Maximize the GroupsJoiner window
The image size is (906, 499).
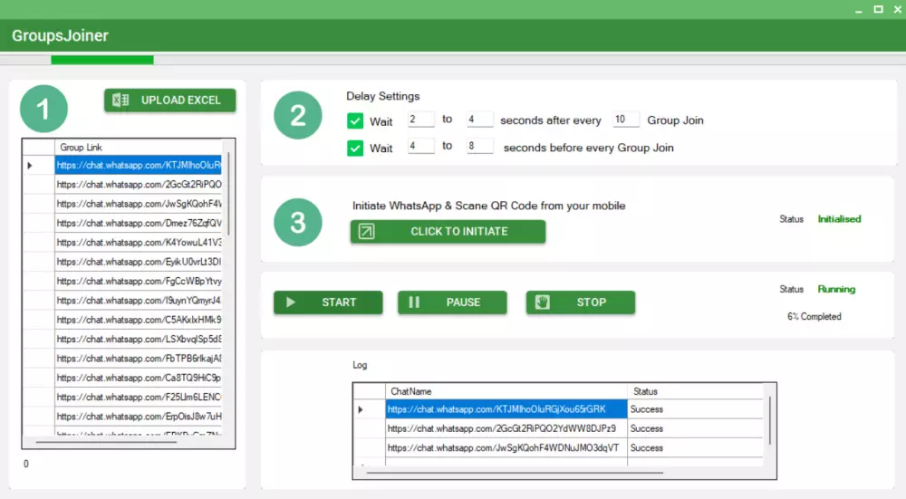click(x=878, y=9)
